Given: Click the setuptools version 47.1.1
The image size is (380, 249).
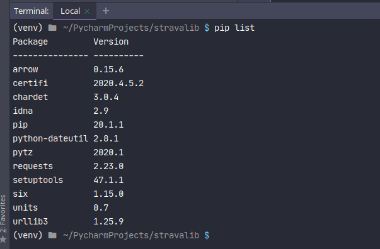Looking at the screenshot, I should tap(108, 180).
